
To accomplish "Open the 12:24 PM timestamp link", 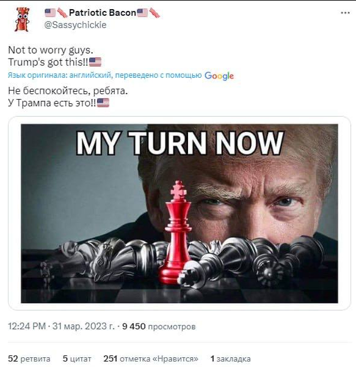I will tap(27, 326).
